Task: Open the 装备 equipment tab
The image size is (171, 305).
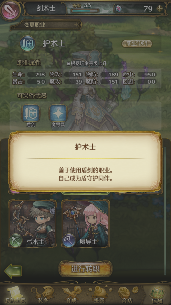Action: [x=43, y=294]
